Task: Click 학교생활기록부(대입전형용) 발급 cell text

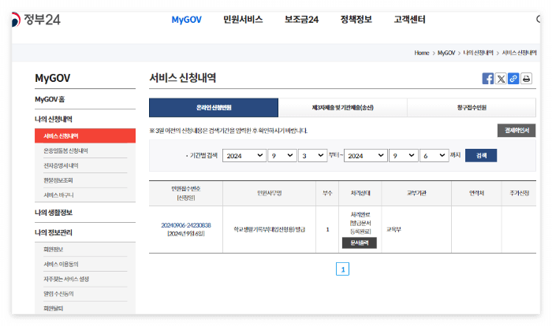Action: [x=270, y=229]
